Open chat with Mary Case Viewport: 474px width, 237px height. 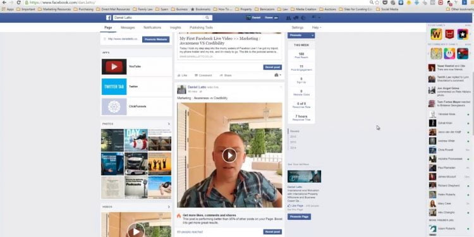(449, 204)
